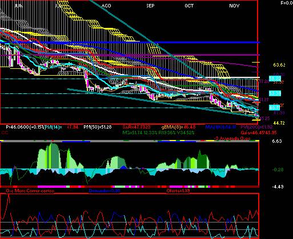
Task: Click the PM(50)=51.28 indicator readout
Action: 98,127
